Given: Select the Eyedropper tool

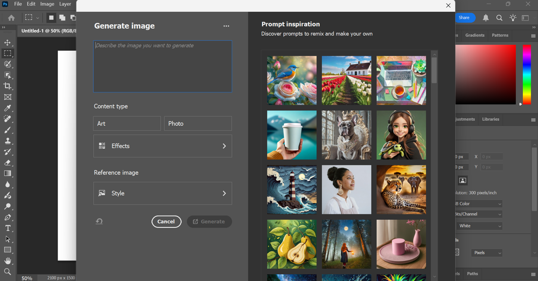Looking at the screenshot, I should click(x=8, y=108).
